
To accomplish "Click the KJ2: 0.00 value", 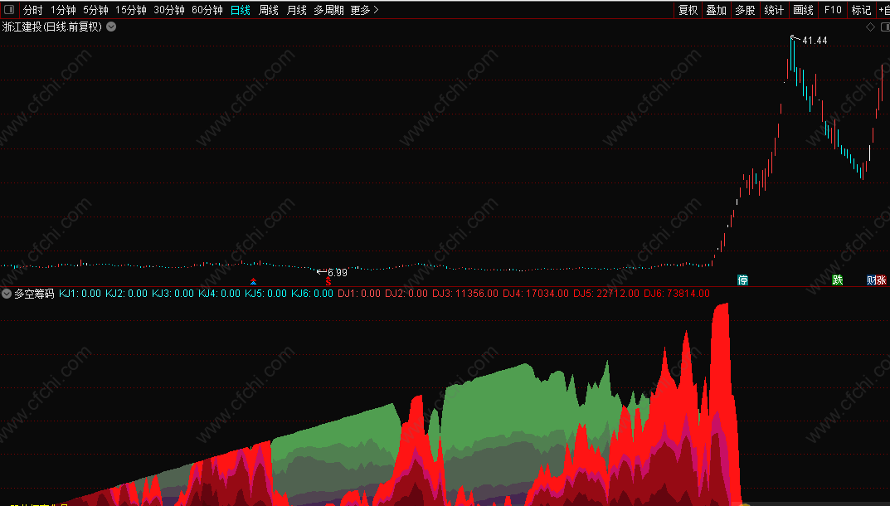I will [127, 294].
